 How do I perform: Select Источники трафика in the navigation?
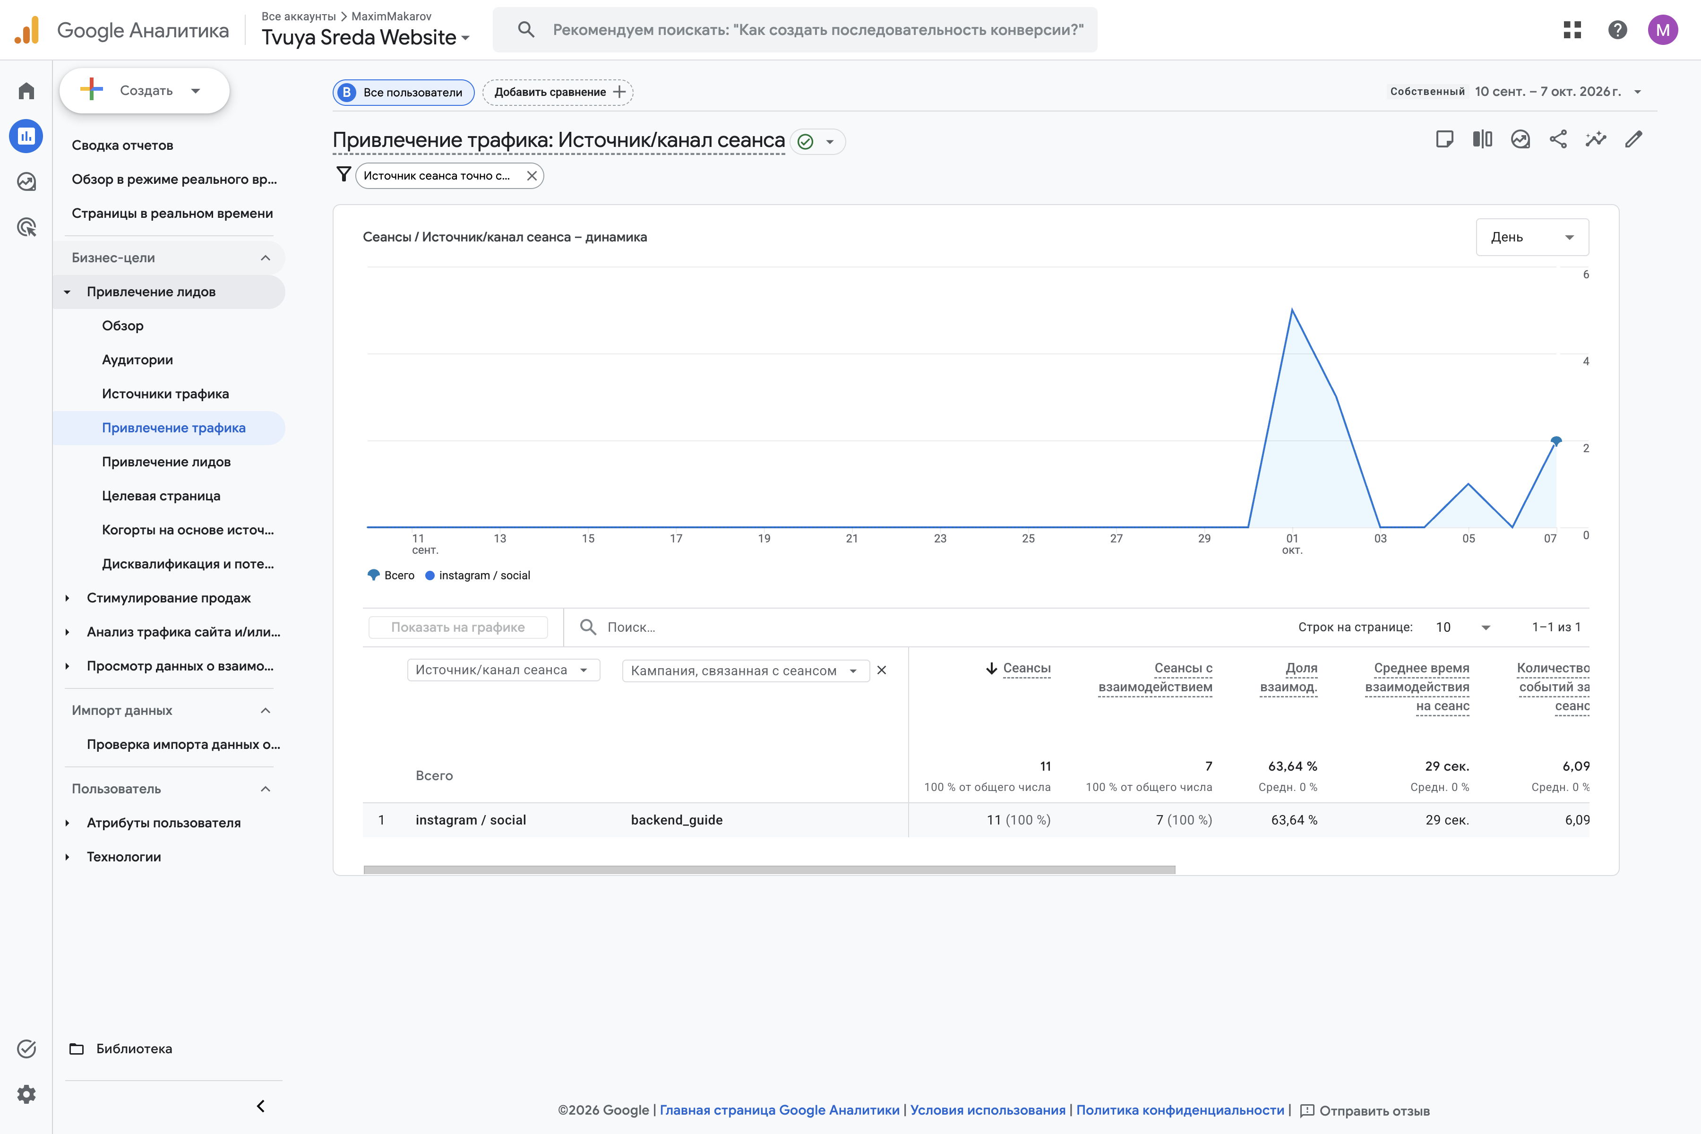point(165,394)
